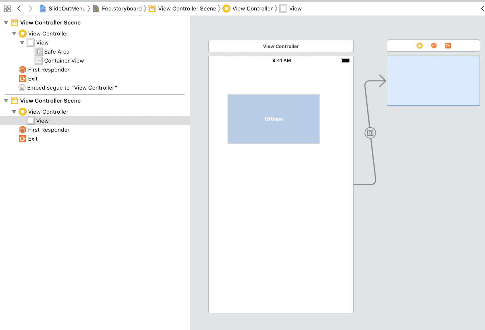Click first scene's First Responder cube icon
The height and width of the screenshot is (330, 485).
(23, 70)
